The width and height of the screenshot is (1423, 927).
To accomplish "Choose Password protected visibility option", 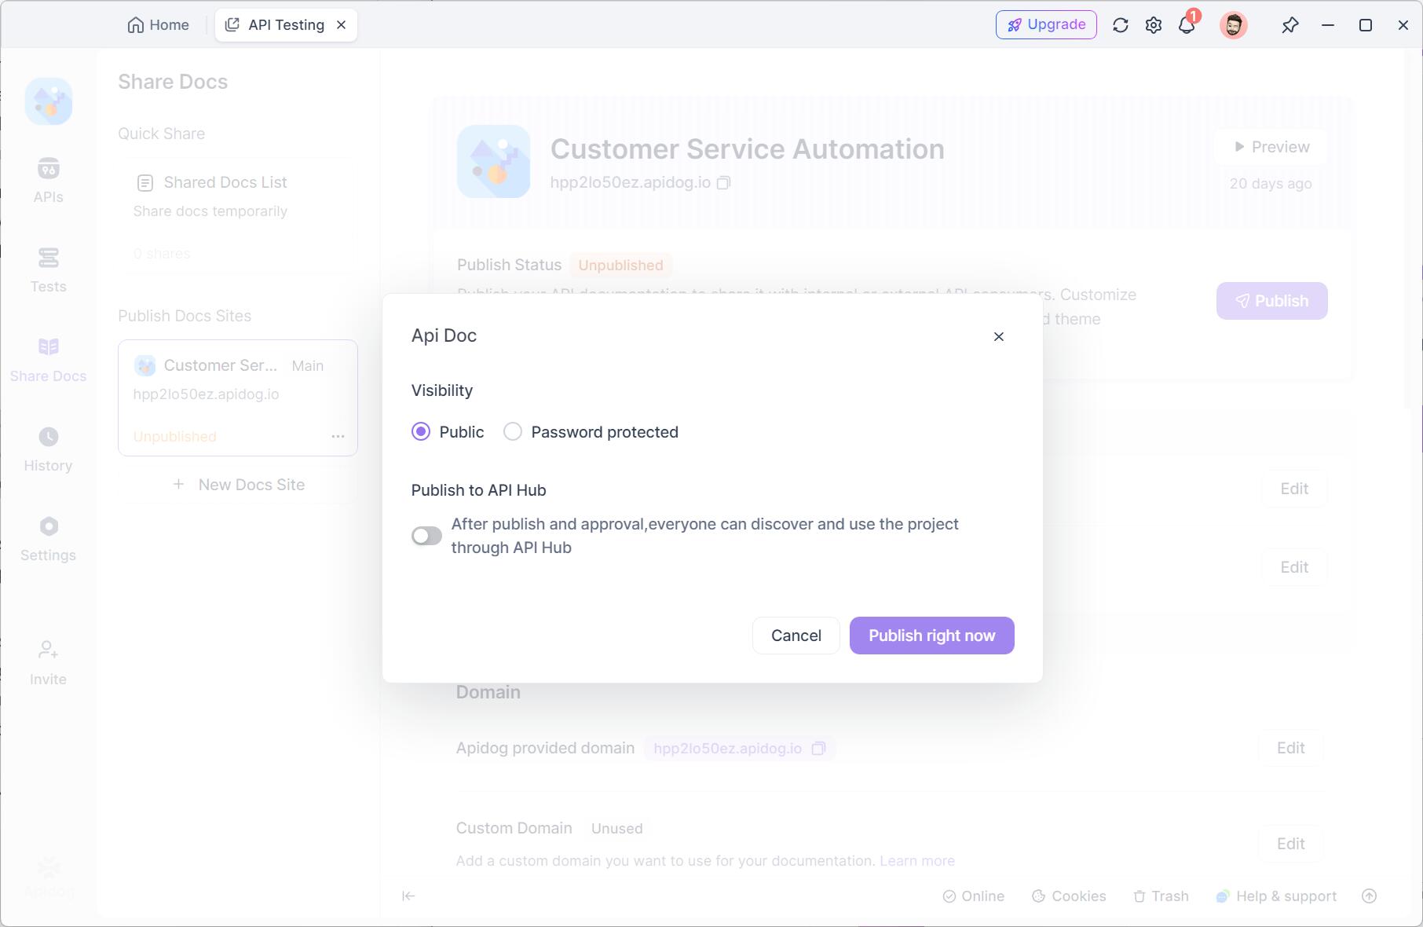I will click(x=513, y=432).
